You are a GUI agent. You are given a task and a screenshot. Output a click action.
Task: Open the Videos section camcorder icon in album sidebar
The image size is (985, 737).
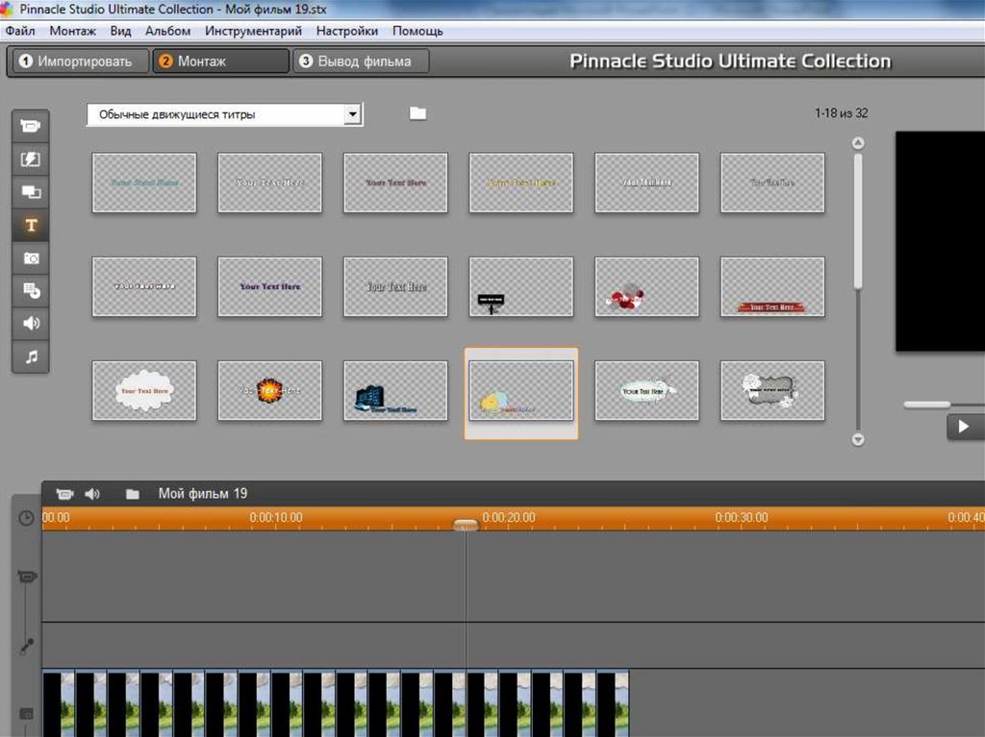(31, 126)
